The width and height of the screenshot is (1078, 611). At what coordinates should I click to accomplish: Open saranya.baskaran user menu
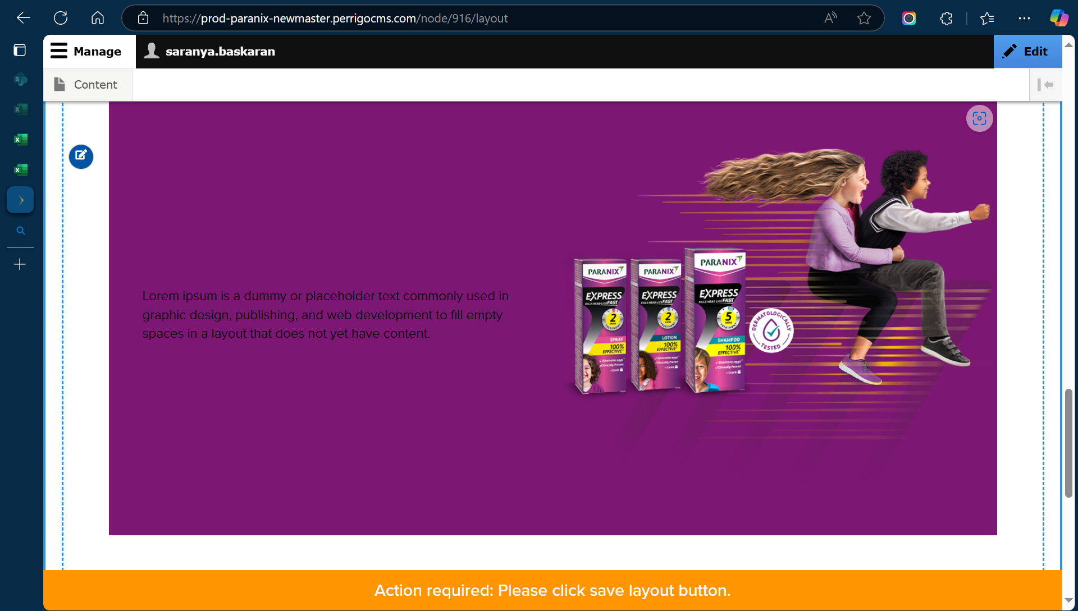[x=209, y=51]
